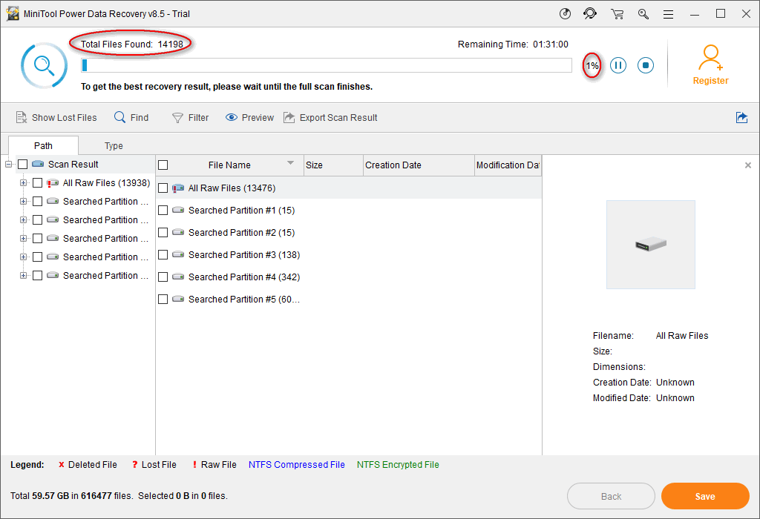Click the share arrow icon at toolbar right
Image resolution: width=760 pixels, height=519 pixels.
coord(741,117)
